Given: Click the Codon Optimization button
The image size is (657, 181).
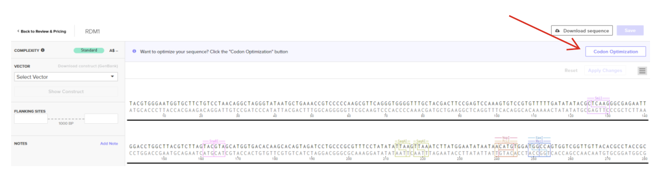Looking at the screenshot, I should point(615,51).
